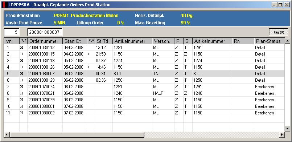Image resolution: width=292 pixels, height=142 pixels.
Task: Click the 99 % max occupancy value
Action: [185, 23]
